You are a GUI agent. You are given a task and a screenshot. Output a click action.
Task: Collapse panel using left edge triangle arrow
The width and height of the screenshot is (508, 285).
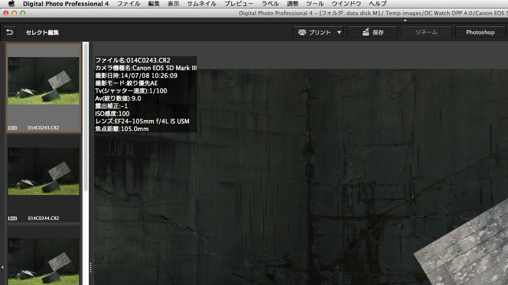pyautogui.click(x=2, y=267)
